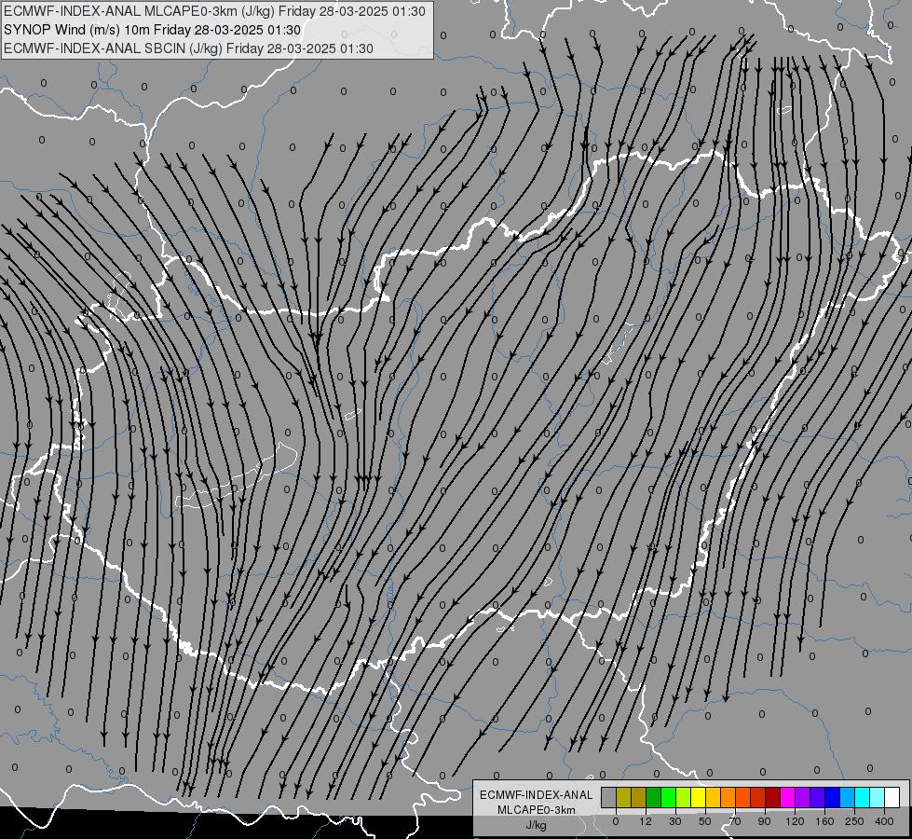Viewport: 912px width, 839px height.
Task: Click the legend tick value '120'
Action: (x=796, y=821)
